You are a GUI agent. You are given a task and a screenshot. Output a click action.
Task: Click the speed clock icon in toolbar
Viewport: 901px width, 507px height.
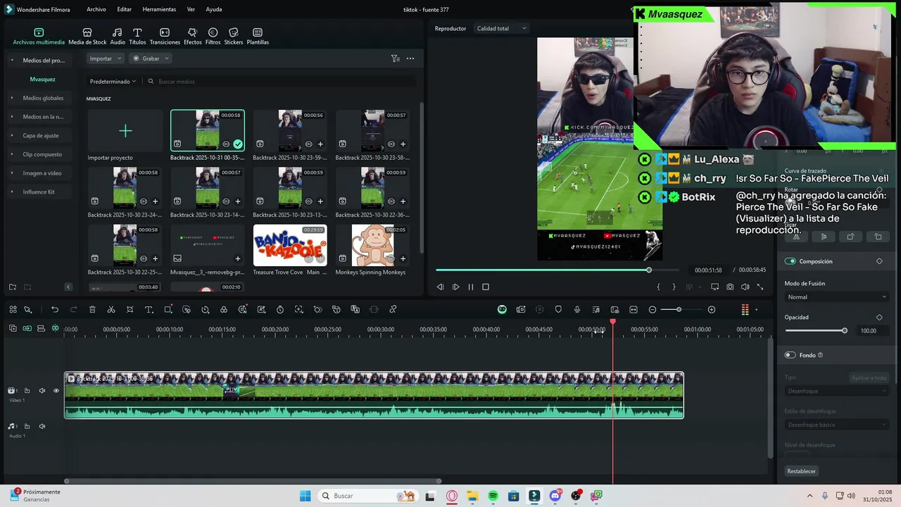[x=205, y=309]
